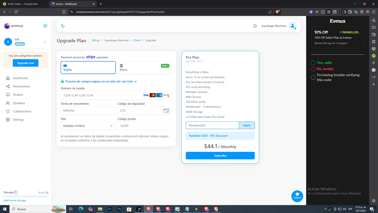
Task: Expand the Link secure checkout chevron
Action: (136, 82)
